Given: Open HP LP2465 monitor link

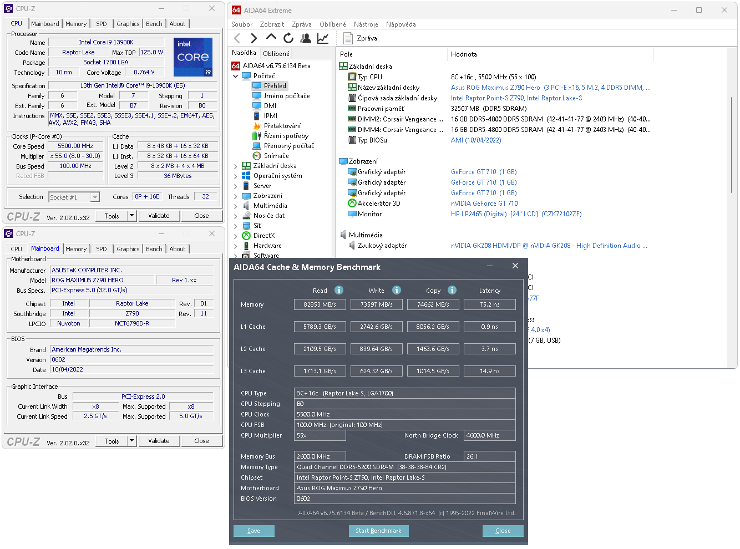Looking at the screenshot, I should pos(516,214).
